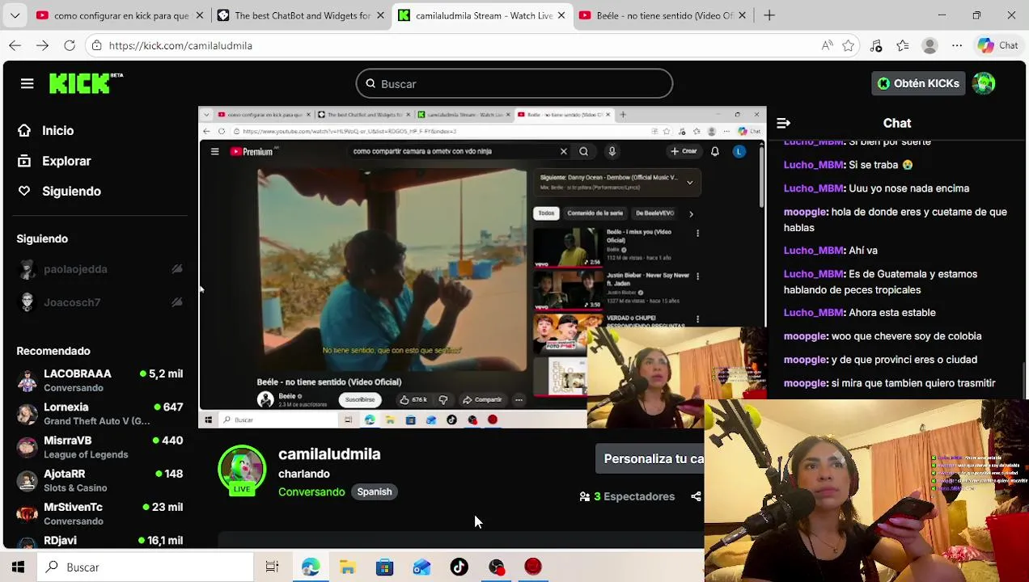Toggle notifications for Joacosch7
Image resolution: width=1029 pixels, height=582 pixels.
coord(176,302)
